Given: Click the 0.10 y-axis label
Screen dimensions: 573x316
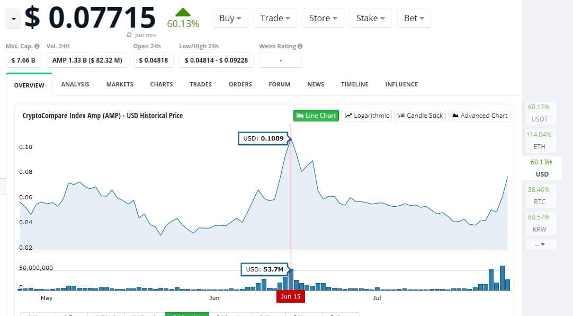Looking at the screenshot, I should click(25, 147).
